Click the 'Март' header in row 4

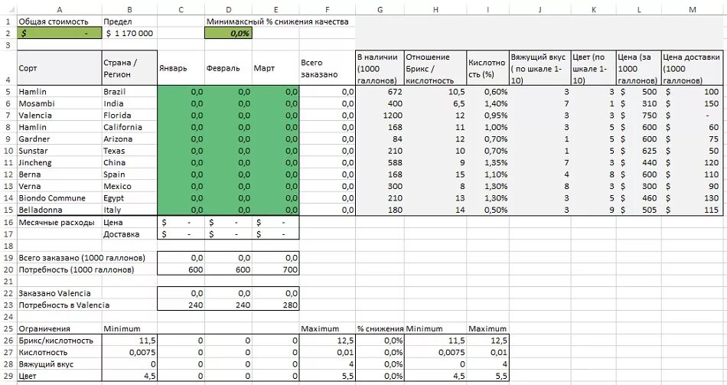point(275,68)
